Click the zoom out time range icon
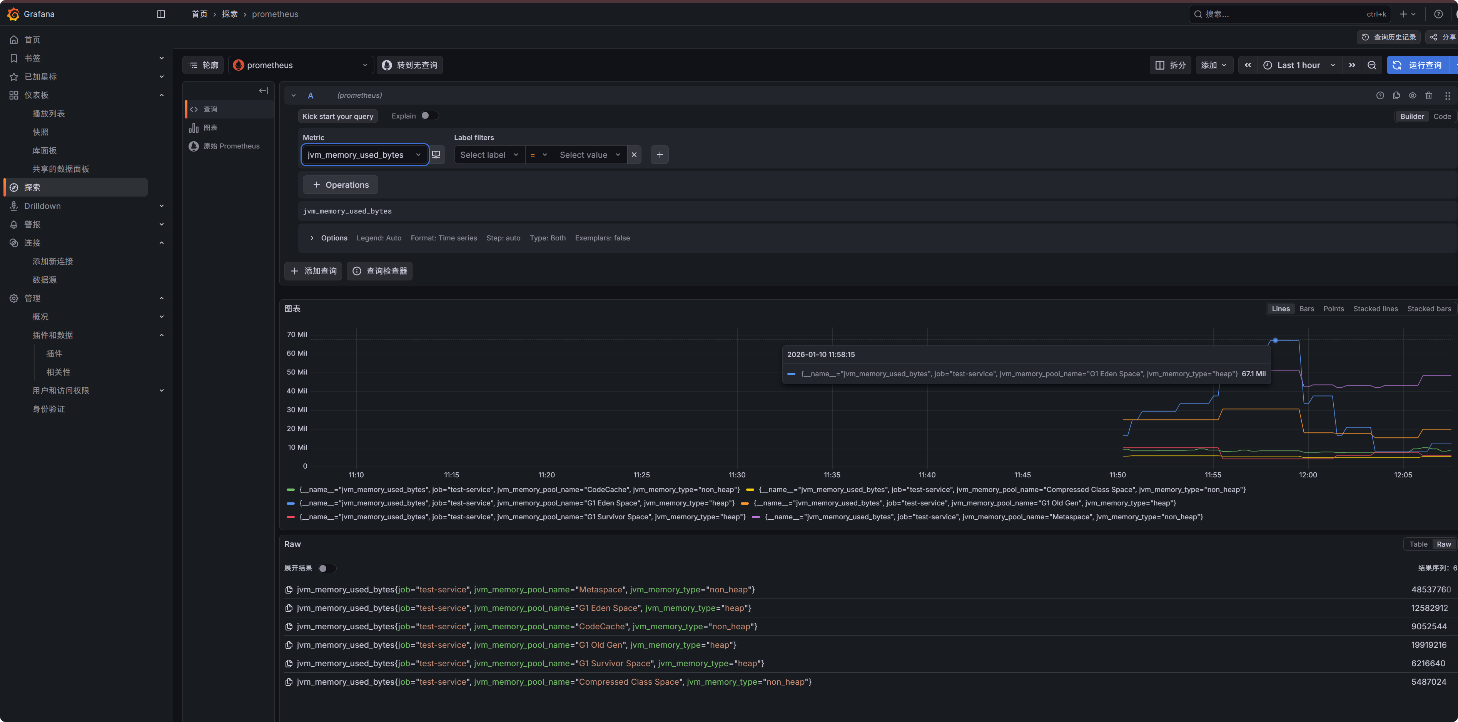The height and width of the screenshot is (722, 1458). (1371, 65)
